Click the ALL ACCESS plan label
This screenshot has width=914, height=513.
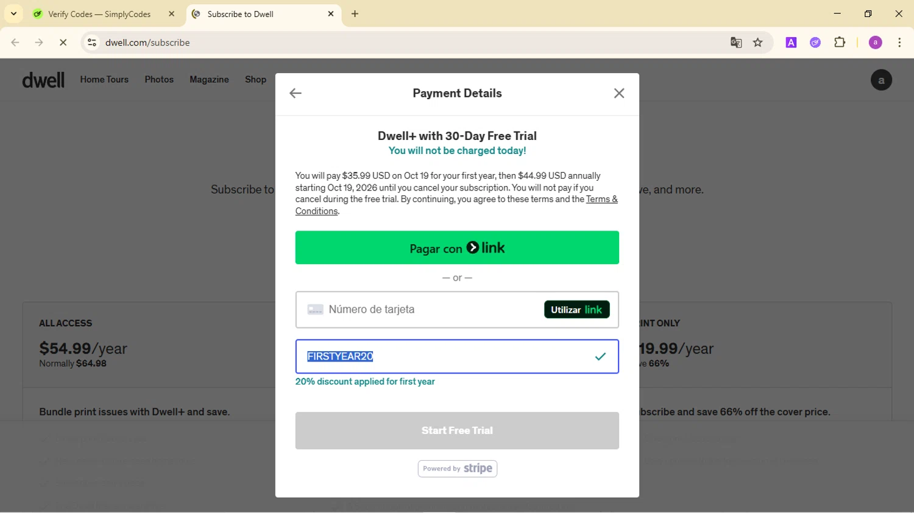pos(66,323)
